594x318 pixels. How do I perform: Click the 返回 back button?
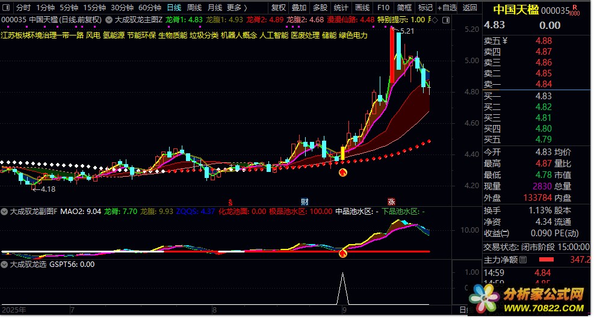[470, 7]
